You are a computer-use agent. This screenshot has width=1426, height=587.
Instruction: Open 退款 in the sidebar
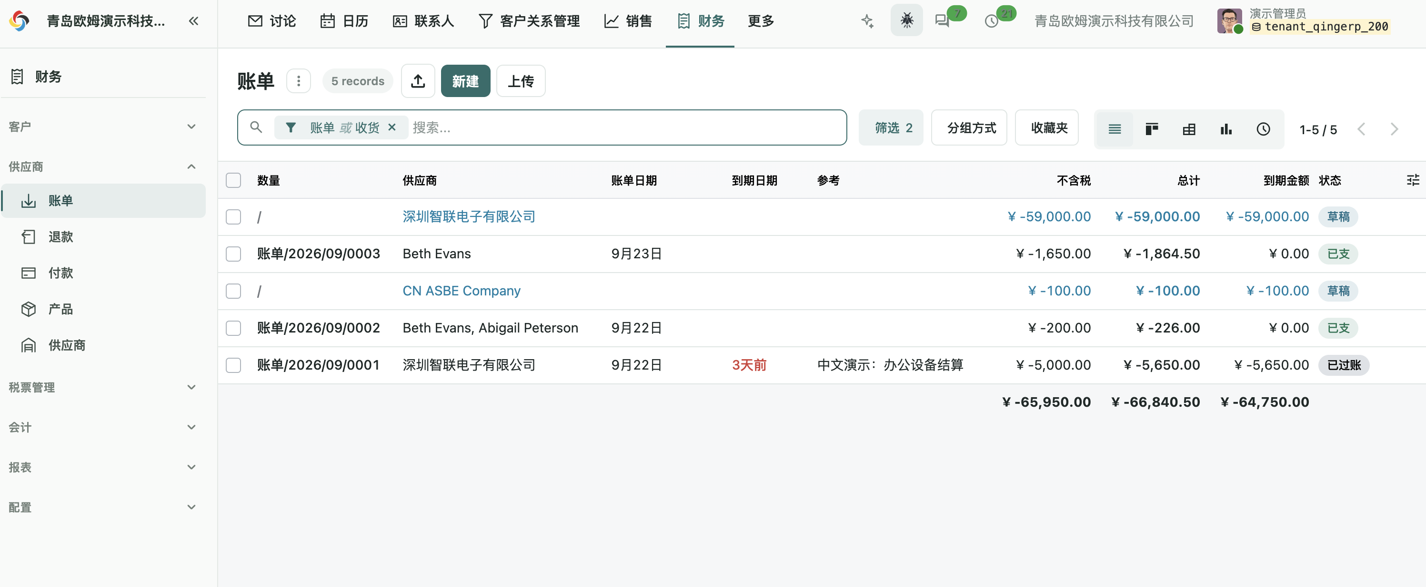point(103,236)
